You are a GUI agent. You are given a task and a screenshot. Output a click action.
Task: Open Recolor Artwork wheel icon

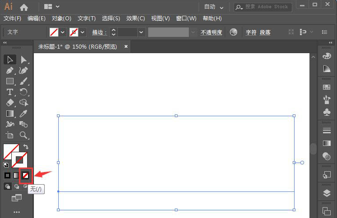(x=234, y=32)
